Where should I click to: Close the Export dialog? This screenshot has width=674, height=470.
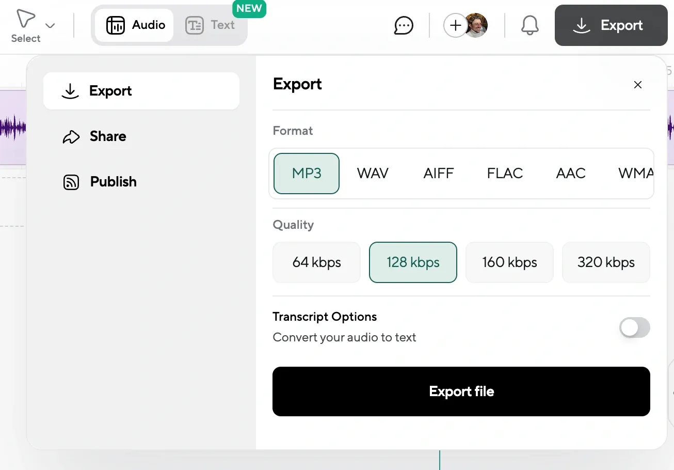click(638, 85)
